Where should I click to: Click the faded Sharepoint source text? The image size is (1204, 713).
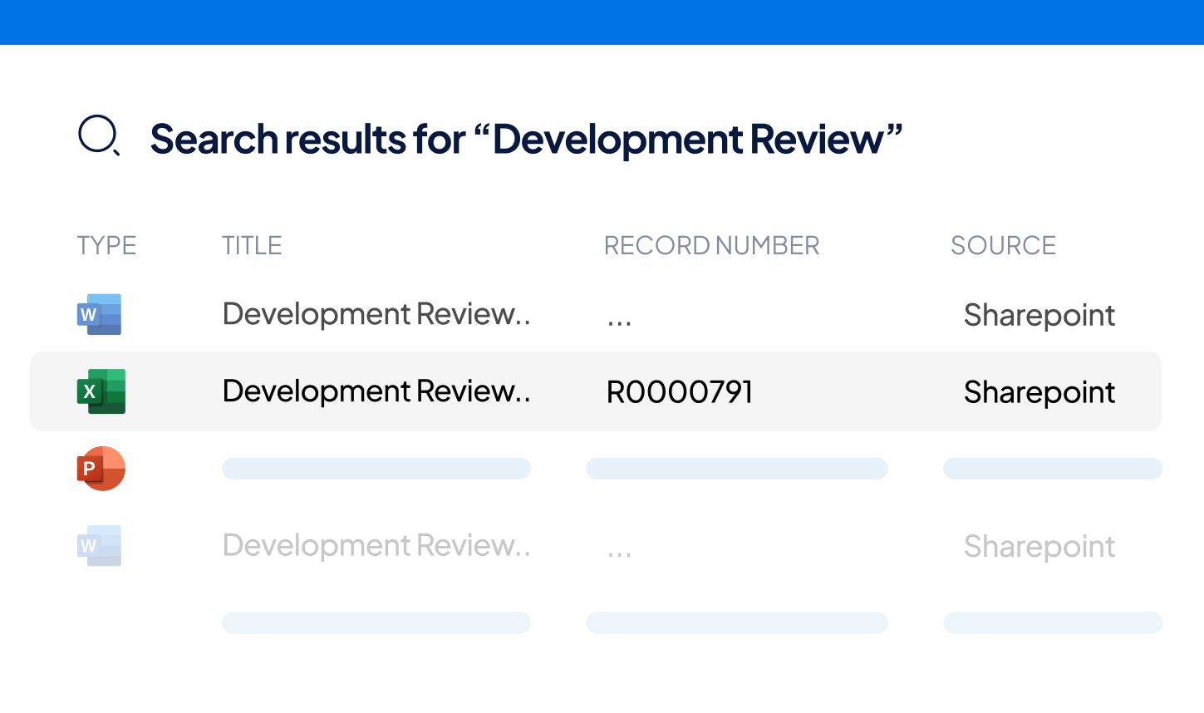[x=1039, y=547]
